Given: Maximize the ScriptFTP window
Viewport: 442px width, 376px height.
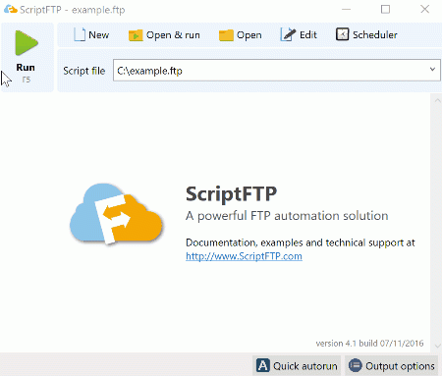Looking at the screenshot, I should pos(385,9).
